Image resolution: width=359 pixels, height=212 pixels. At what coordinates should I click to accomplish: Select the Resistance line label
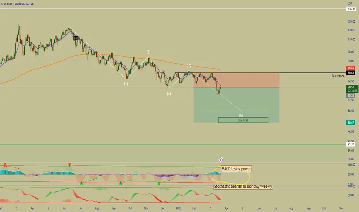[x=338, y=76]
